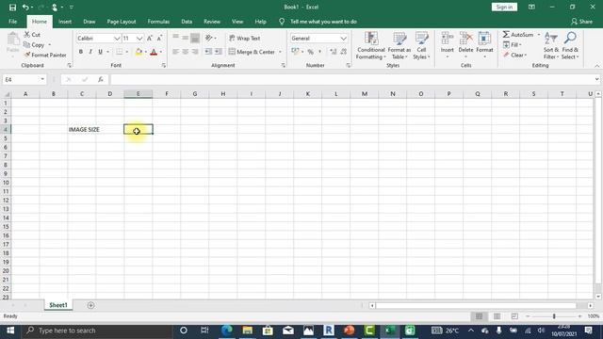
Task: Switch to the View tab
Action: pyautogui.click(x=237, y=22)
